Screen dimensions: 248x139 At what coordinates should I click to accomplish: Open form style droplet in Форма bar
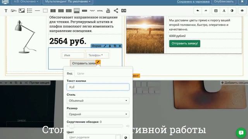110,46
